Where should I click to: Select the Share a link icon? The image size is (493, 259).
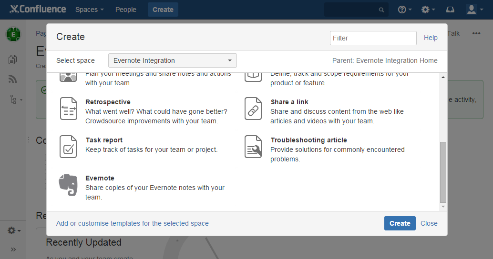click(253, 109)
